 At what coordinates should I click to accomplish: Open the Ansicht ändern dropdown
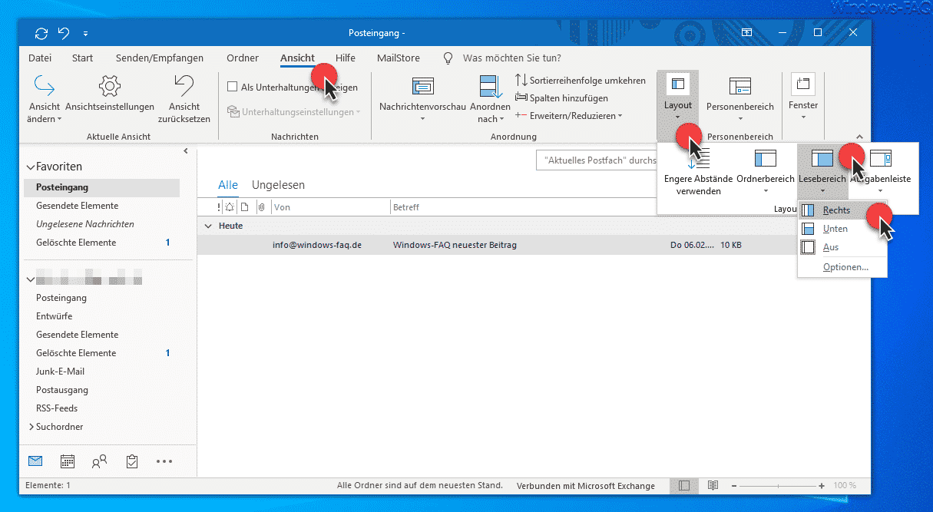point(45,99)
